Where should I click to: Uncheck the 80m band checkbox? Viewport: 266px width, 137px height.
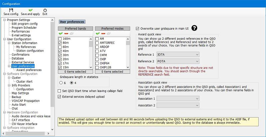click(60, 43)
